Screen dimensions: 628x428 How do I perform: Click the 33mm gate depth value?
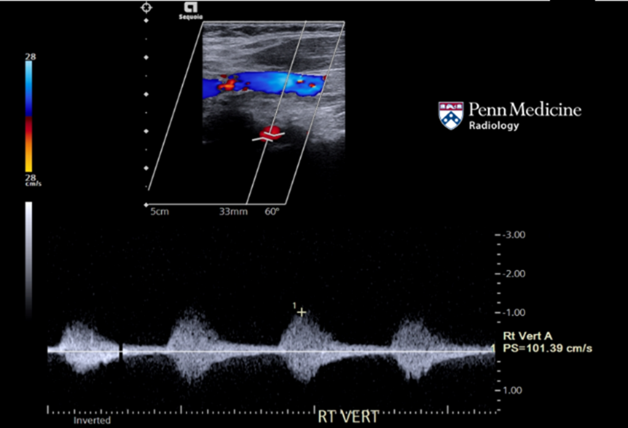[233, 211]
